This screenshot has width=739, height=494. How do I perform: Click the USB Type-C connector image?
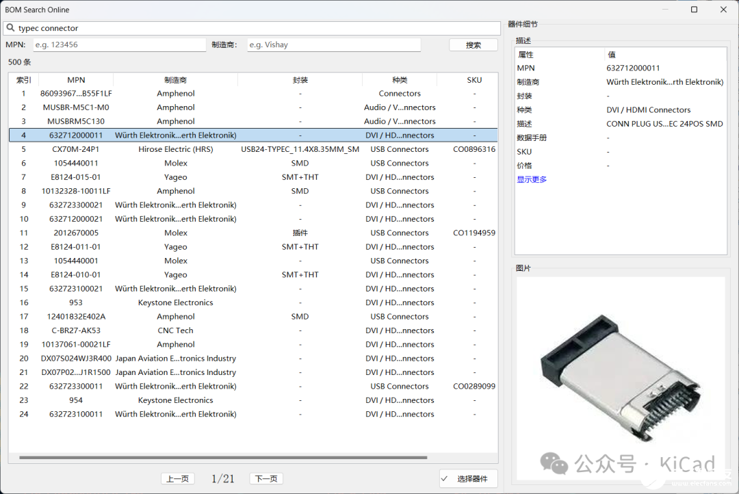point(621,377)
